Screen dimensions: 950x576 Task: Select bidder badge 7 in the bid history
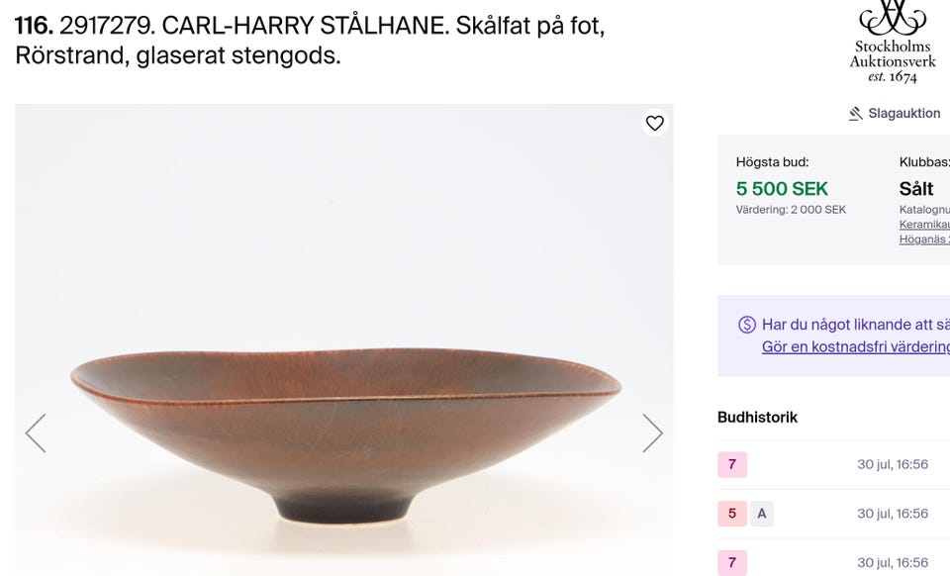point(731,463)
